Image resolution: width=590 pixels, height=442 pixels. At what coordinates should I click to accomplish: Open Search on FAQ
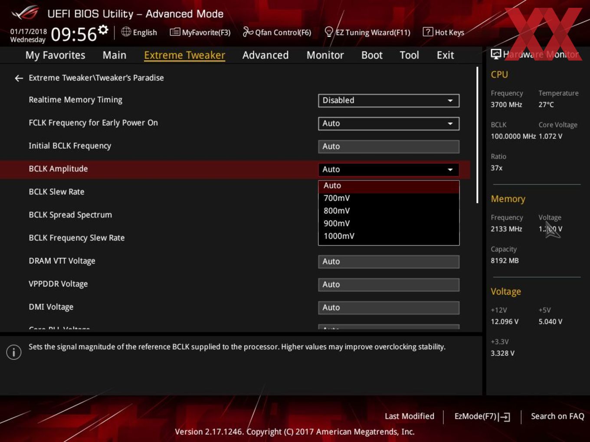(557, 416)
